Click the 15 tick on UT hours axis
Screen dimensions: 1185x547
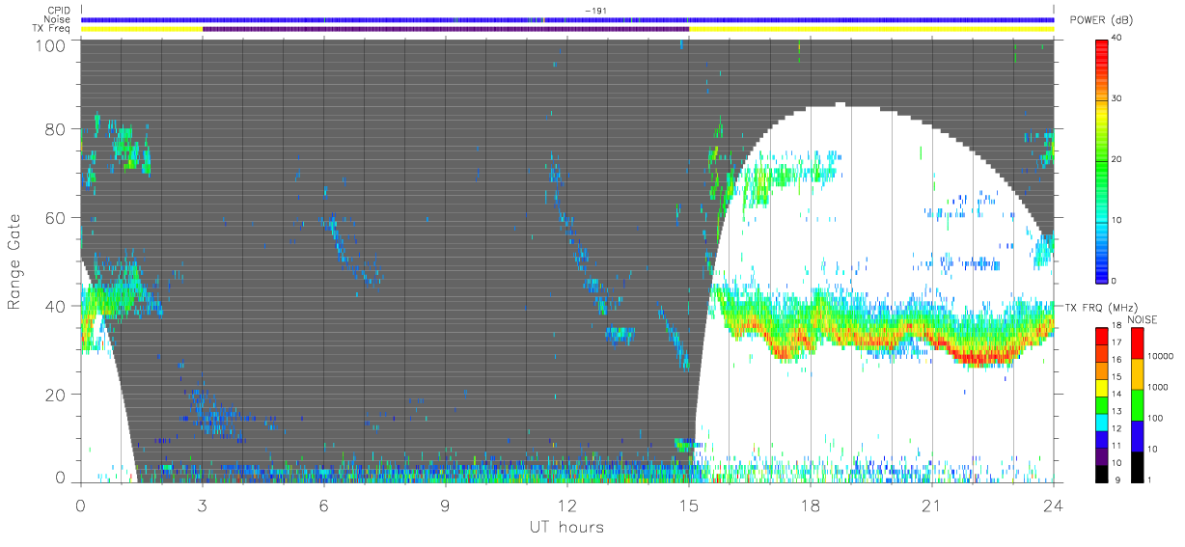pos(689,505)
